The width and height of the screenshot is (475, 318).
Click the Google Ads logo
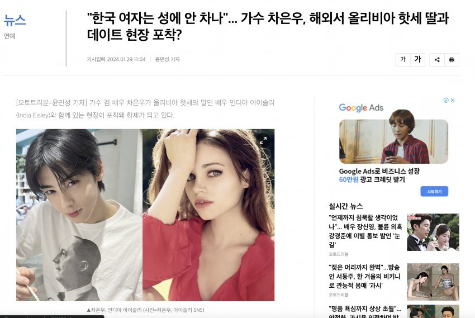[x=361, y=108]
